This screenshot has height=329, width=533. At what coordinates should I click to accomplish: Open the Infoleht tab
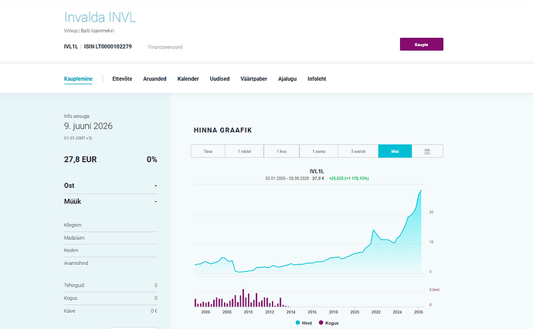[317, 79]
